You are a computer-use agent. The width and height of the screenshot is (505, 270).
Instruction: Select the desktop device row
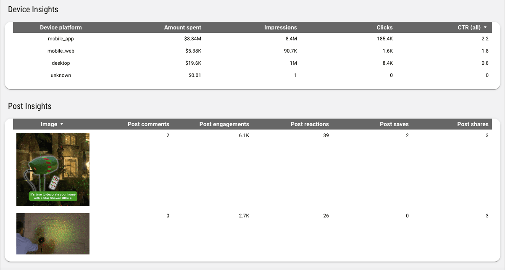[61, 63]
